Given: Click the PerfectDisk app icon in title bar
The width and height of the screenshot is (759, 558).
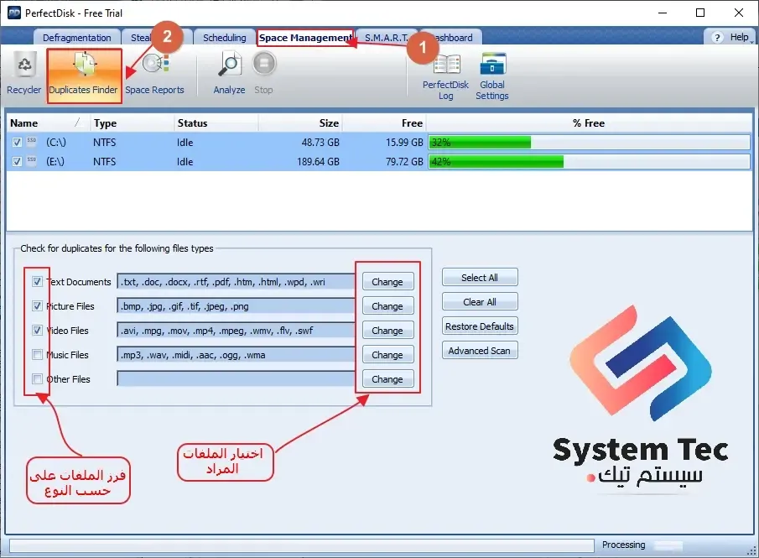Looking at the screenshot, I should point(14,13).
